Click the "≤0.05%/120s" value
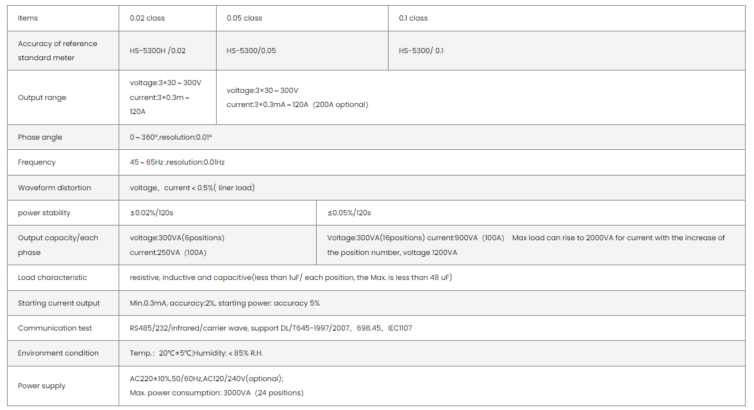754x410 pixels. point(349,213)
